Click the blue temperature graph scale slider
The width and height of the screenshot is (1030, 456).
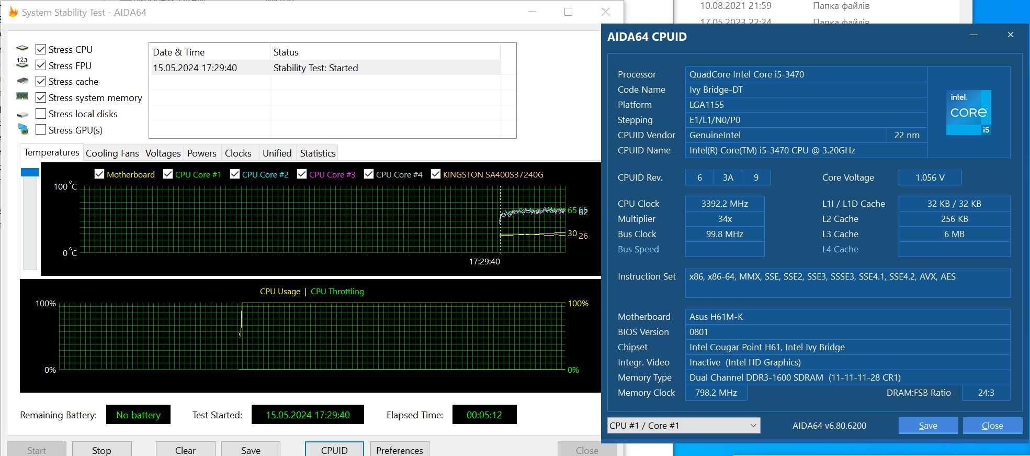(30, 172)
